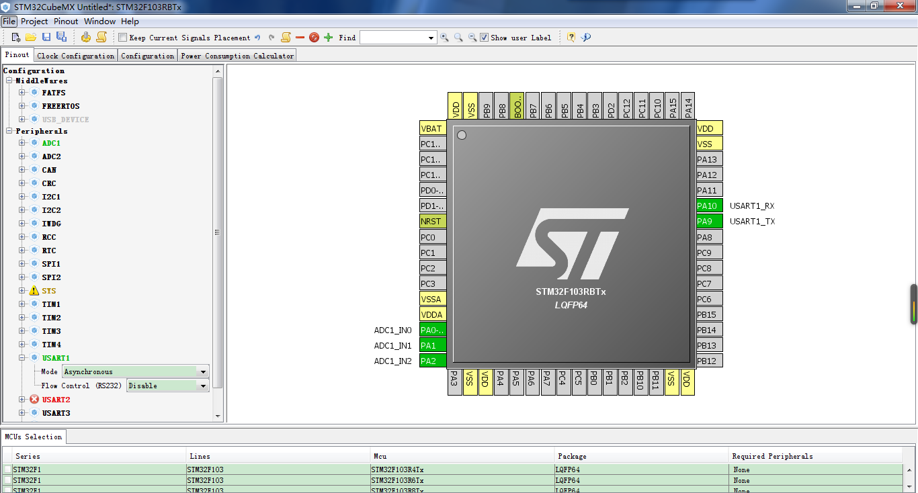918x493 pixels.
Task: Click the PB12 pin on chip
Action: click(710, 361)
